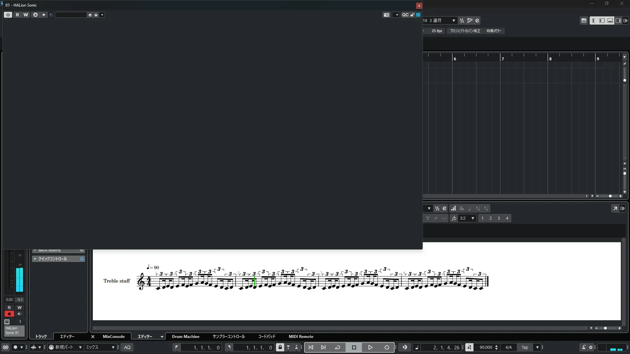Click the AQ auto quantize button
This screenshot has width=630, height=354.
point(127,347)
